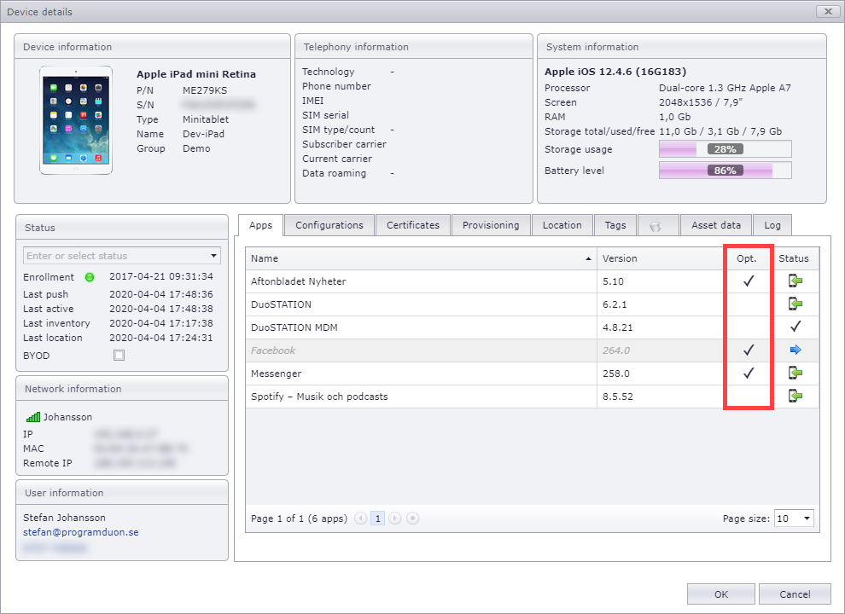
Task: Sort apps by the Version column
Action: point(660,258)
